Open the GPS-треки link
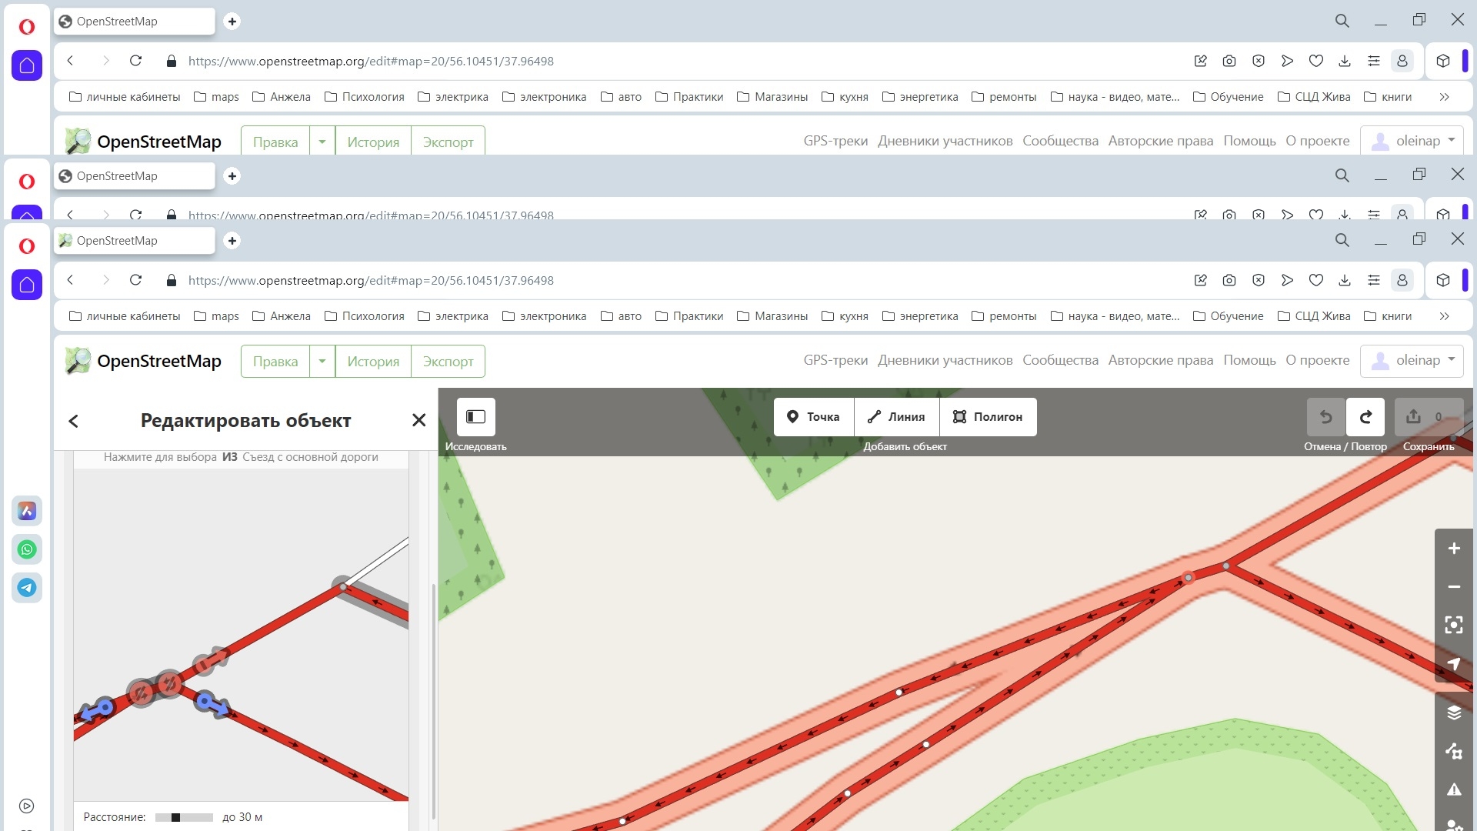The height and width of the screenshot is (831, 1477). (x=835, y=360)
